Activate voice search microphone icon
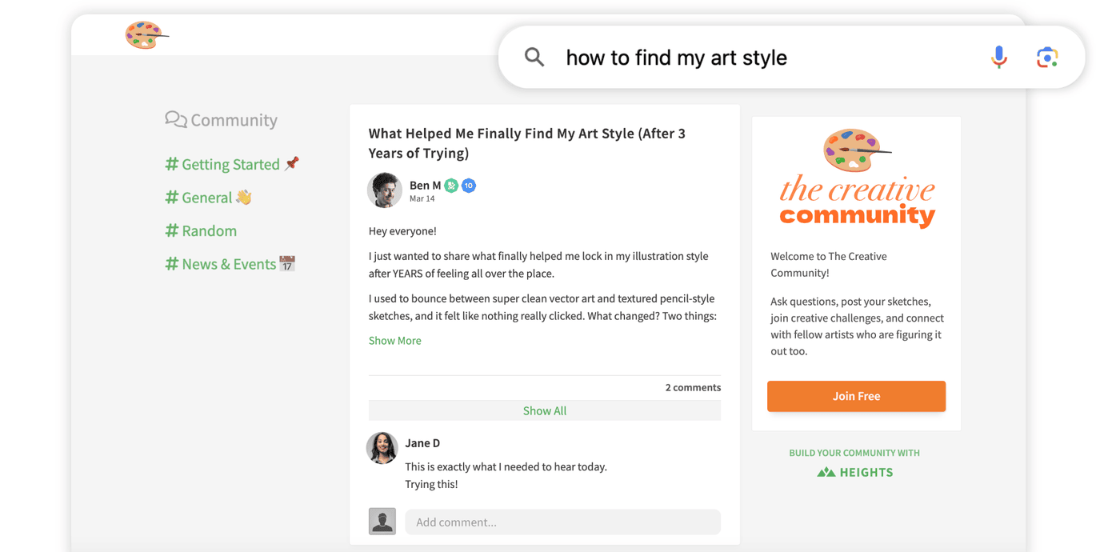Image resolution: width=1104 pixels, height=552 pixels. point(998,57)
